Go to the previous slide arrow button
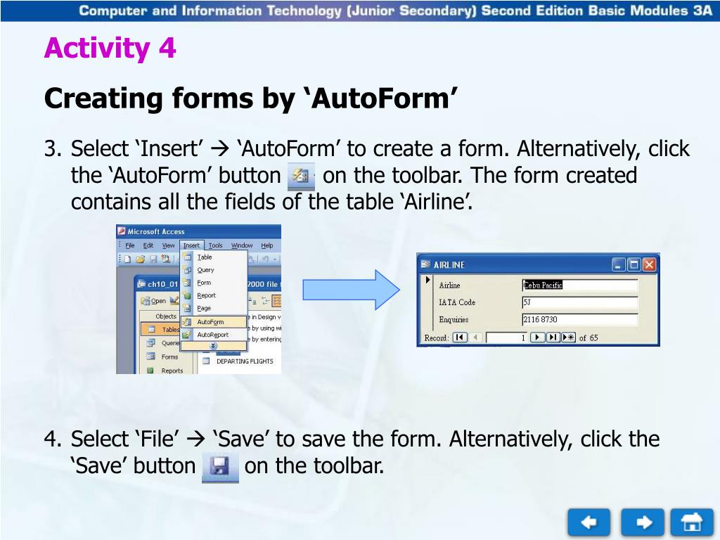This screenshot has height=540, width=720. [589, 522]
